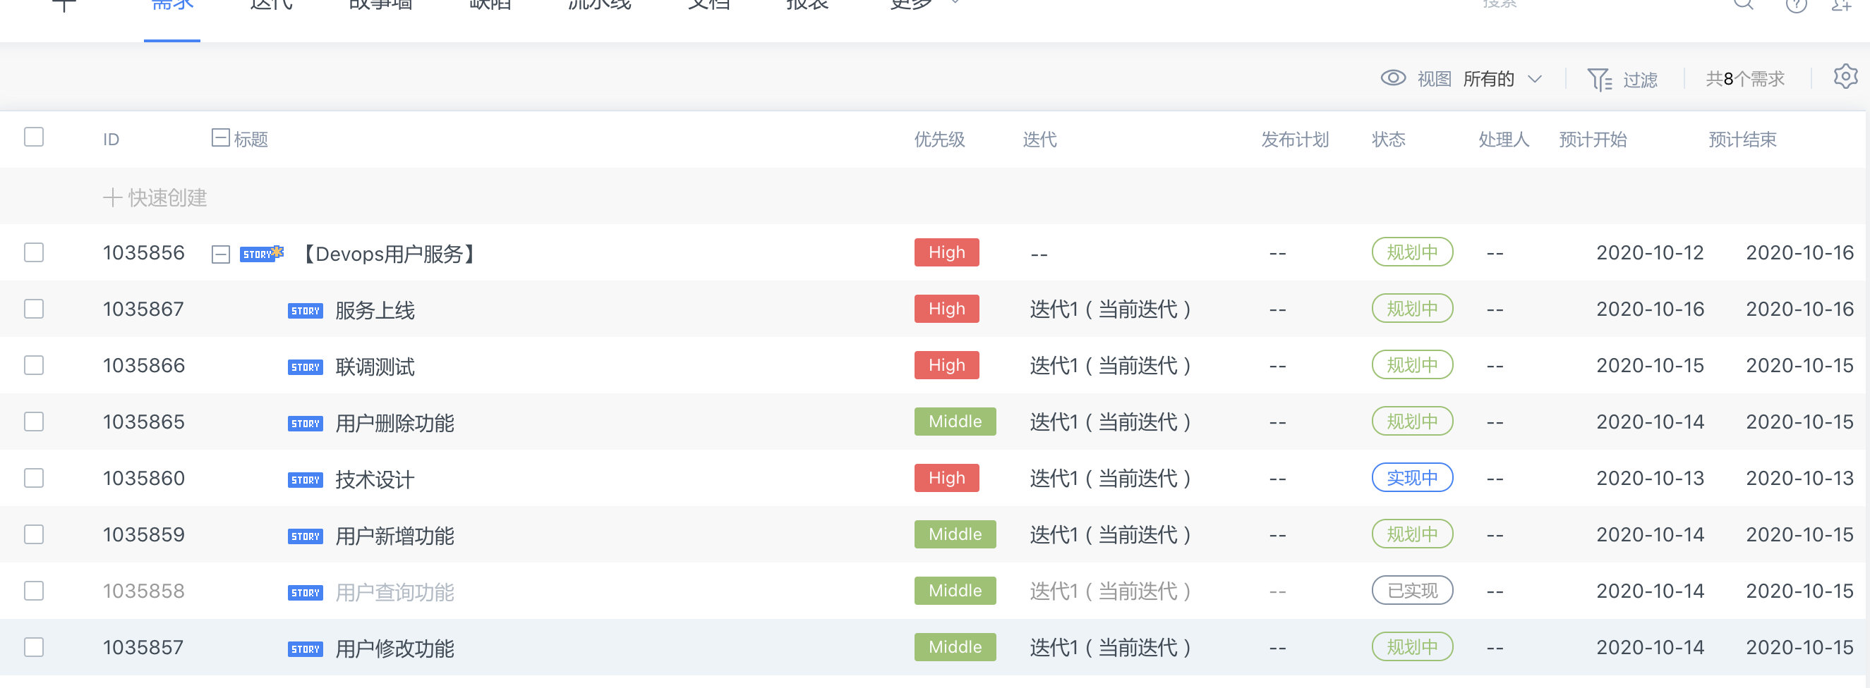Click ID 1035865

144,422
